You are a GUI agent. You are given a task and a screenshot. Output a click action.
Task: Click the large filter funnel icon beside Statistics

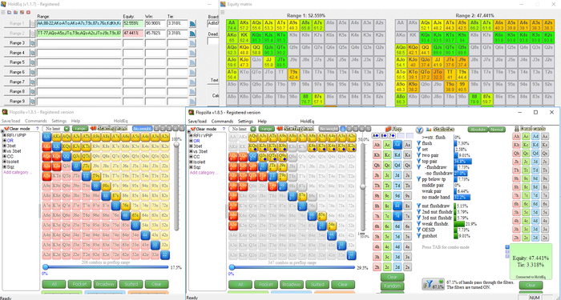(x=421, y=129)
